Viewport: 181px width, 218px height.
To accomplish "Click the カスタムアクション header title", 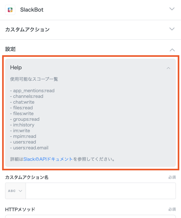I will [27, 30].
